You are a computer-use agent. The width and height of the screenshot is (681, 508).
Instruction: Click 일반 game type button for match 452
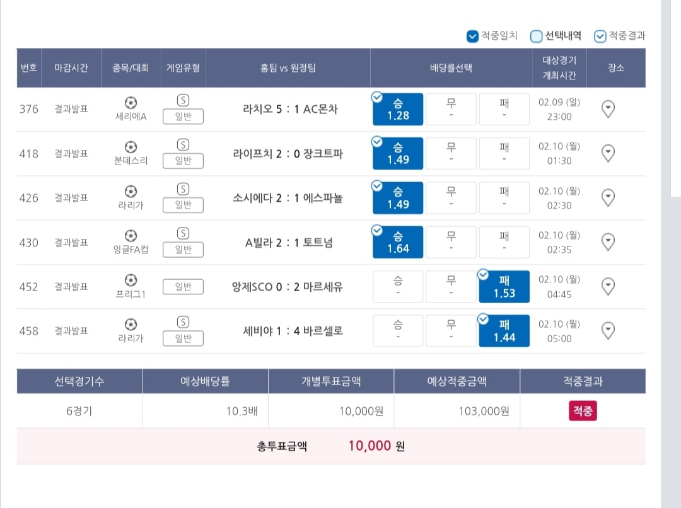click(x=183, y=287)
